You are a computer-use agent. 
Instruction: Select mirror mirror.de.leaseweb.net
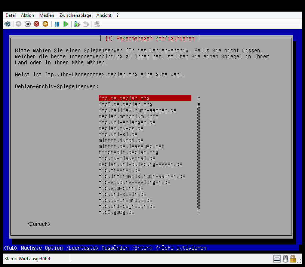click(132, 146)
